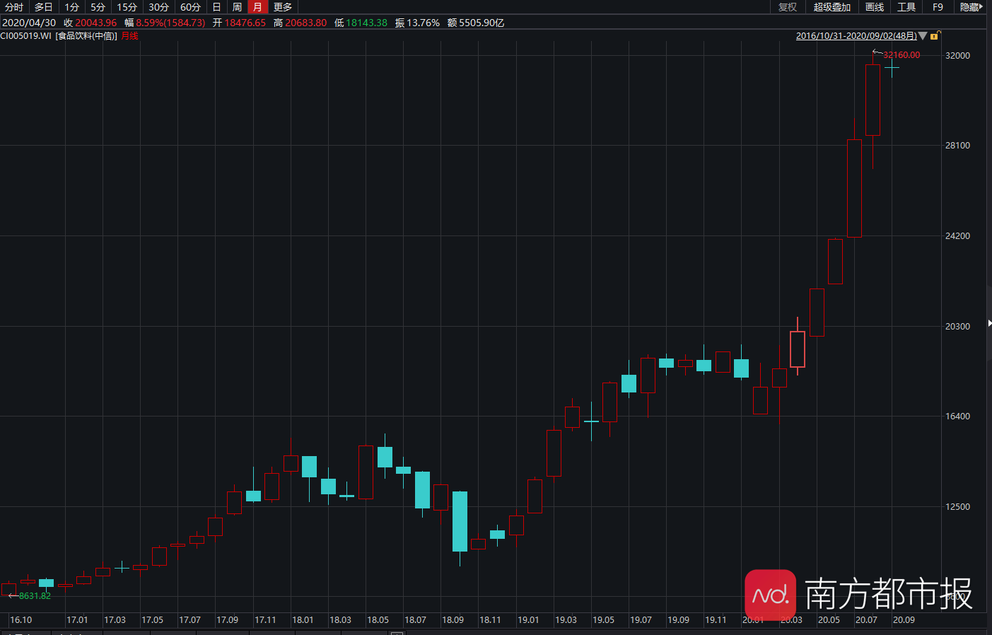Click the 16.10 date axis label
This screenshot has width=992, height=635.
21,620
